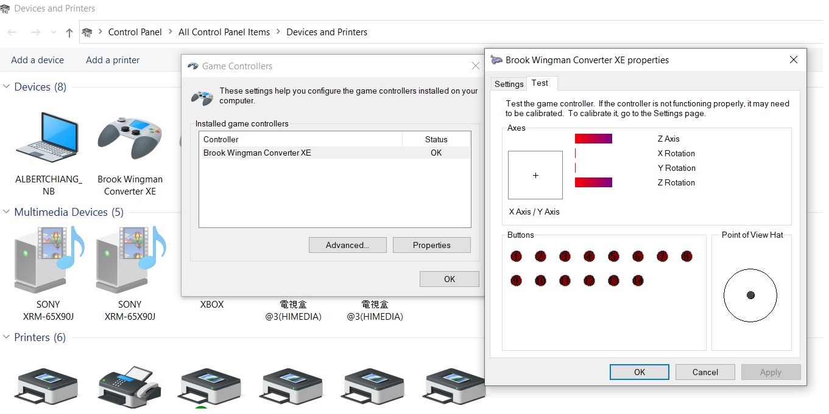829x414 pixels.
Task: Expand the chevron after Control Panel breadcrumb
Action: 170,32
